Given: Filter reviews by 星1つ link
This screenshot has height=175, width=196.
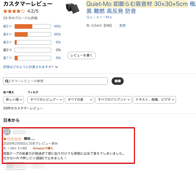Looking at the screenshot, I should point(7,58).
